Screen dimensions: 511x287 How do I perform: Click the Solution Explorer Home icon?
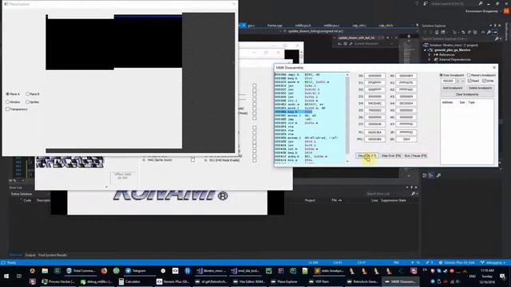pos(437,33)
